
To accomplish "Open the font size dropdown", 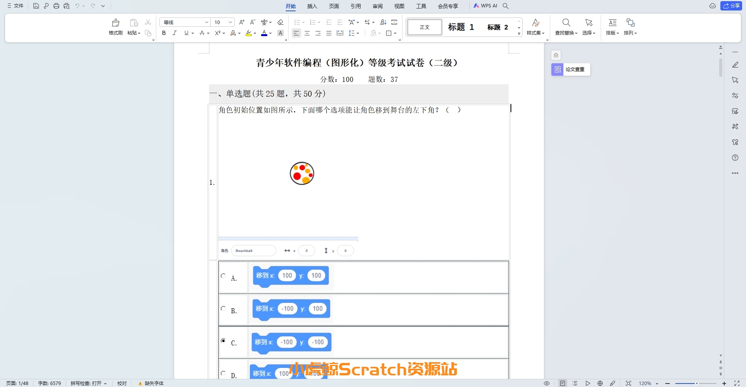I will [230, 22].
